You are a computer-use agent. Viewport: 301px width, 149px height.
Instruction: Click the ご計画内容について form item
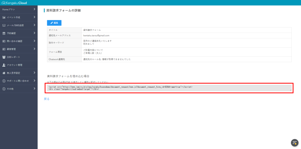[x=93, y=50]
